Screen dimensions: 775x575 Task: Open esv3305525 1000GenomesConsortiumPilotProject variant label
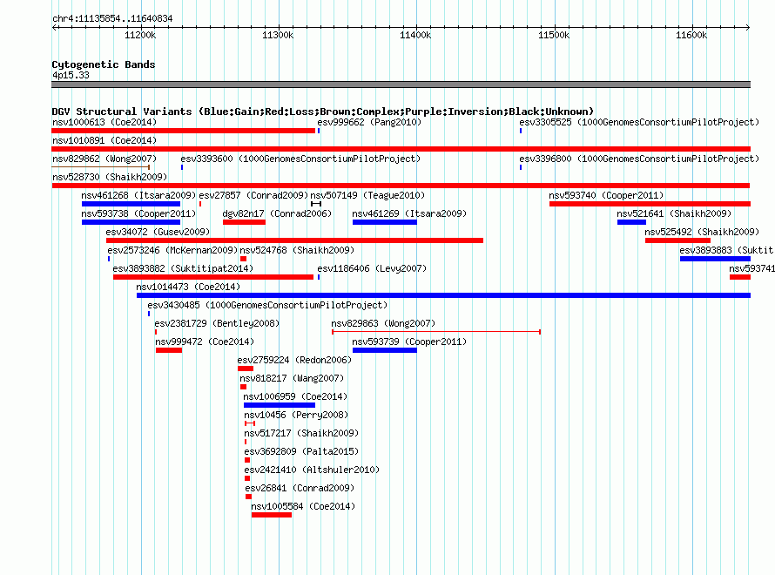pos(639,122)
